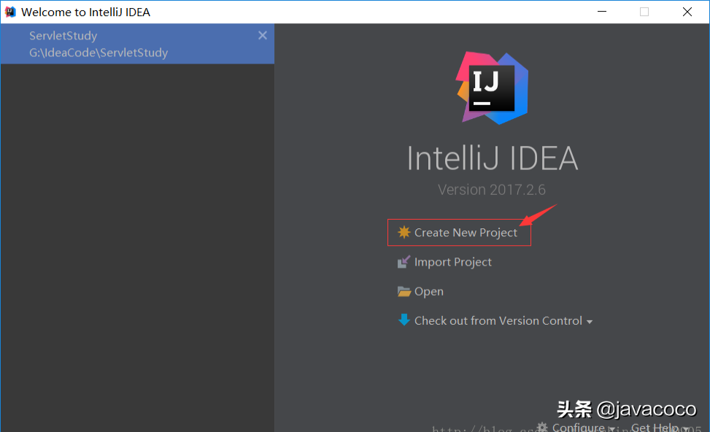This screenshot has width=710, height=432.
Task: Click the Create New Project star icon
Action: (x=404, y=232)
